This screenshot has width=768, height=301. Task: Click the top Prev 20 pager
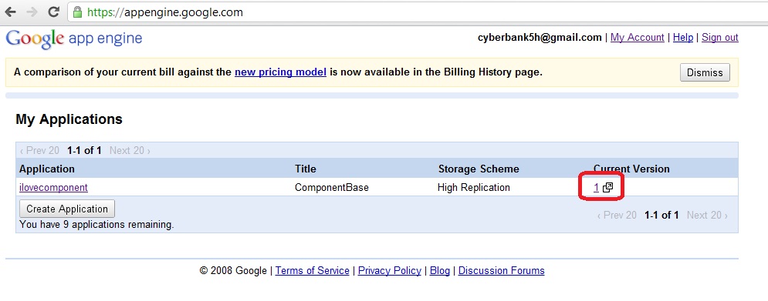[x=39, y=151]
